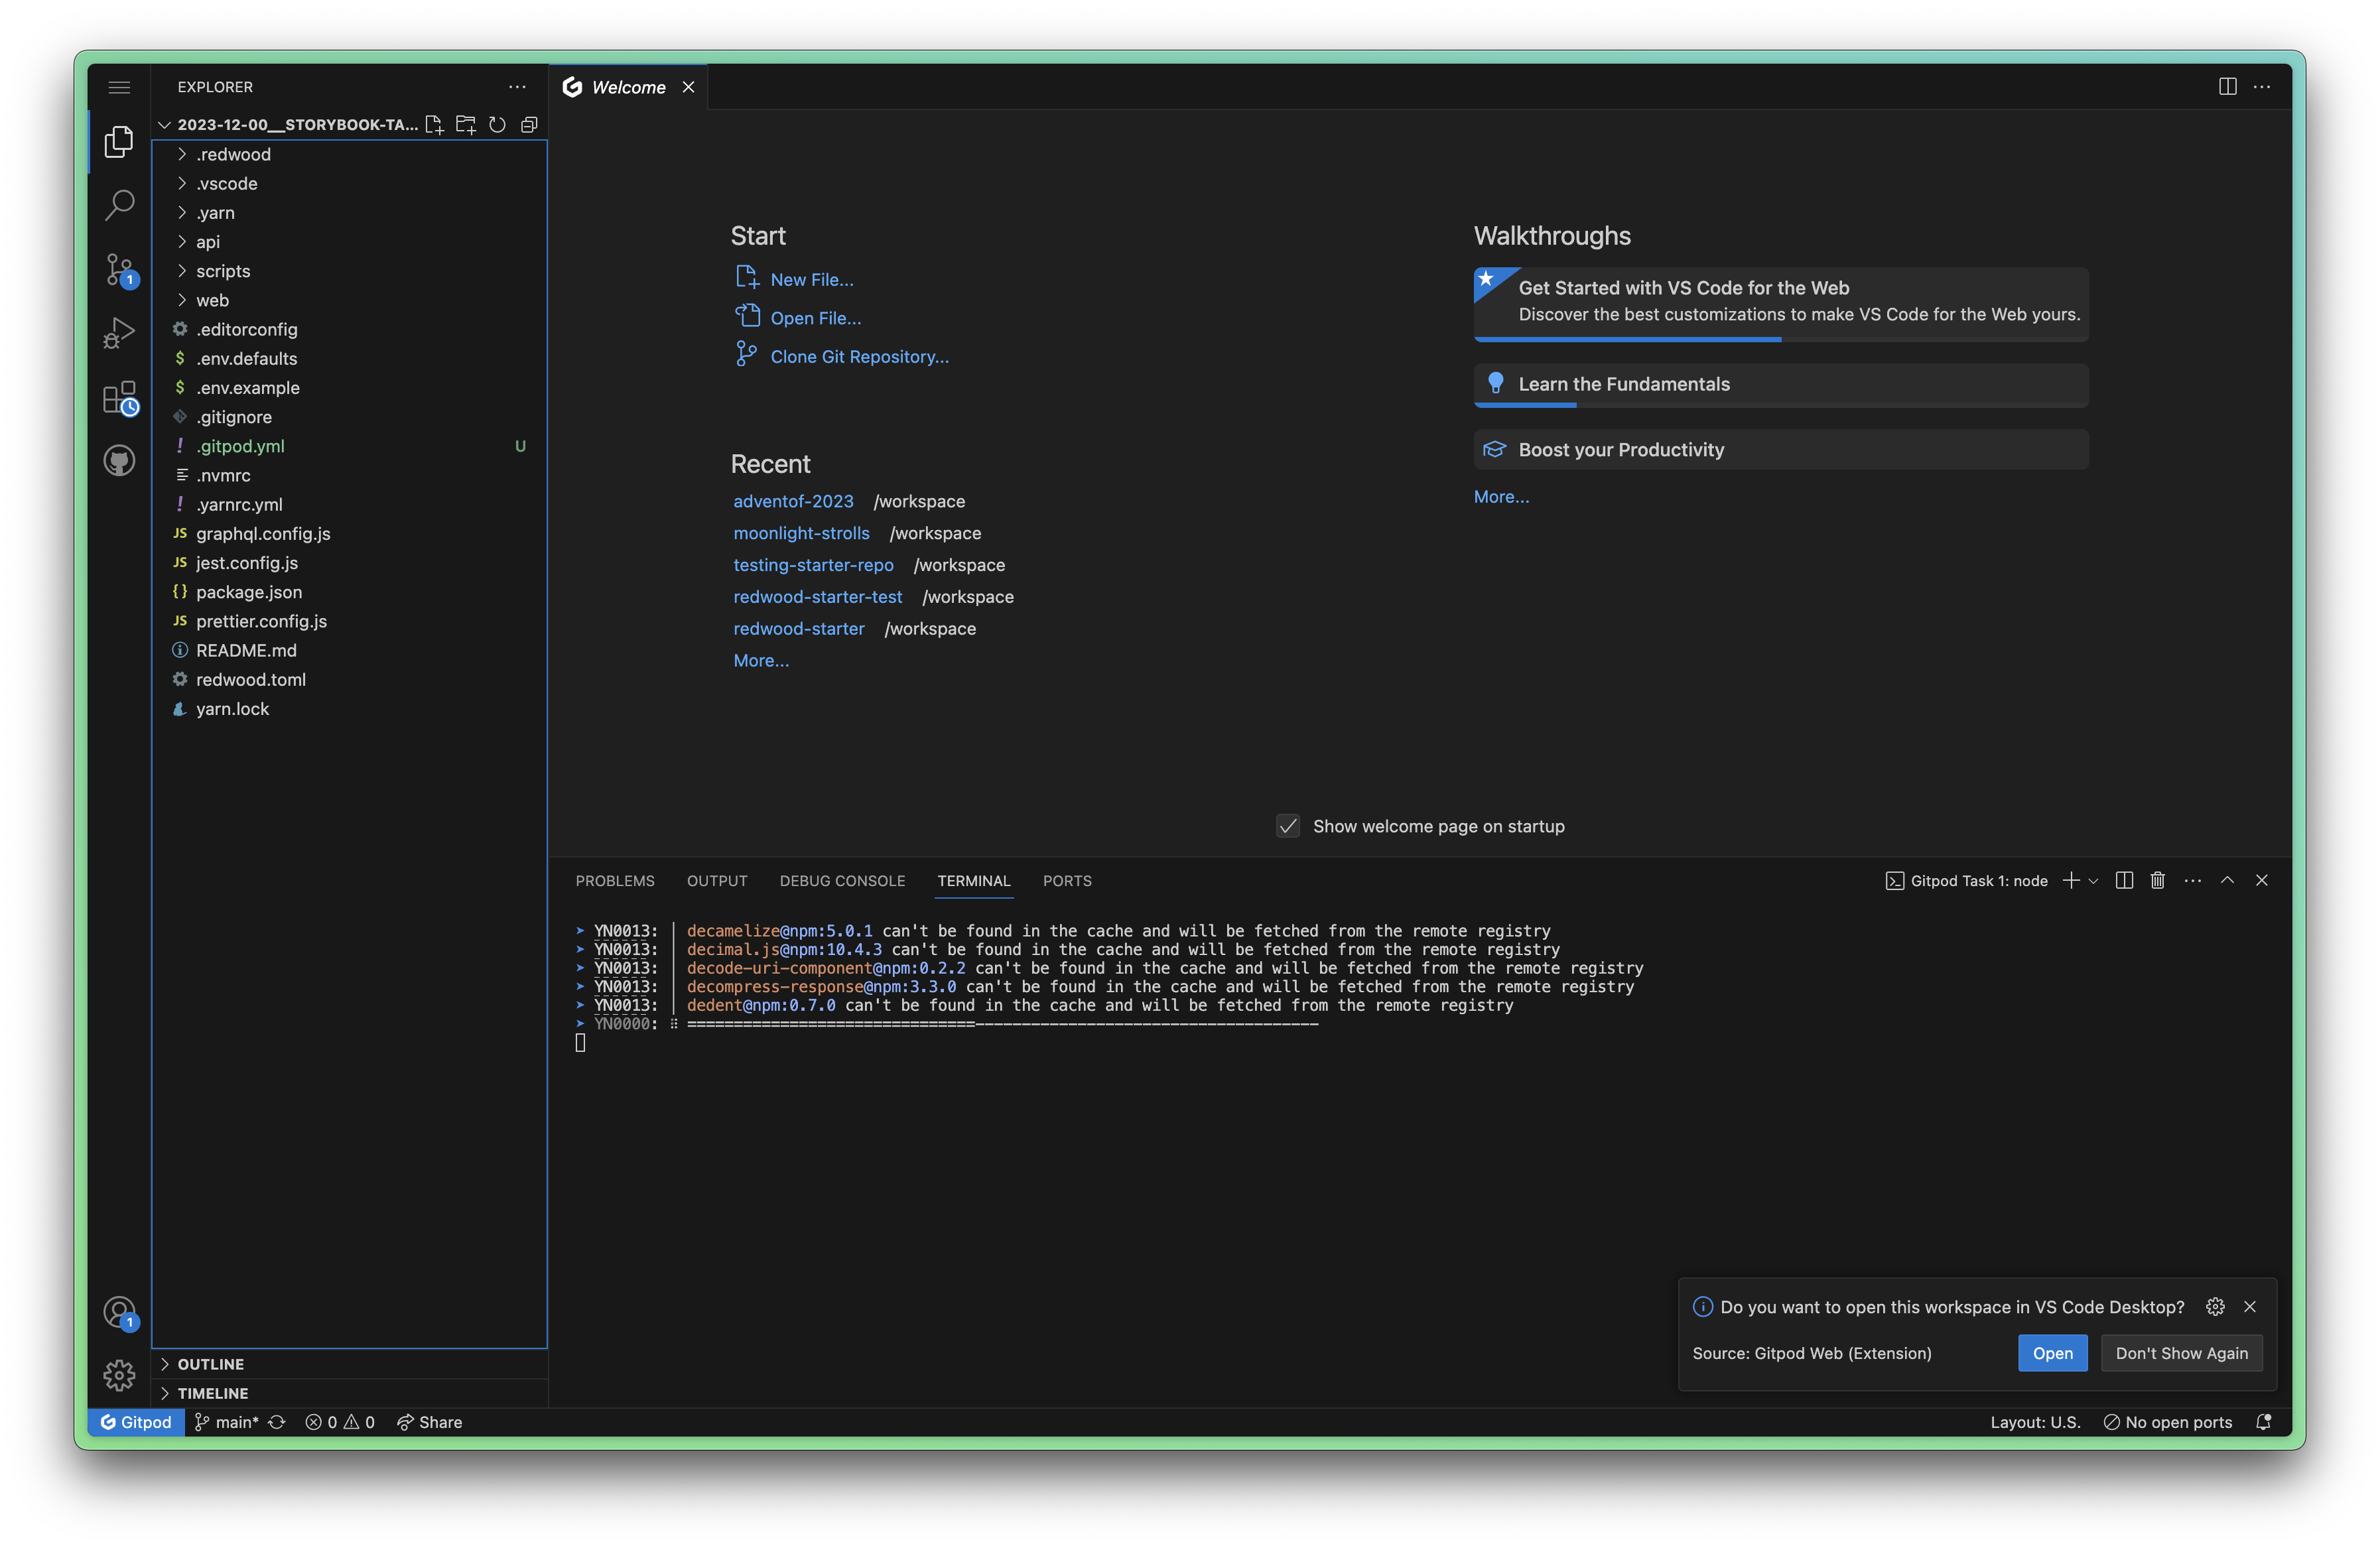Collapse all folders in Explorer
The image size is (2380, 1548).
[x=529, y=124]
